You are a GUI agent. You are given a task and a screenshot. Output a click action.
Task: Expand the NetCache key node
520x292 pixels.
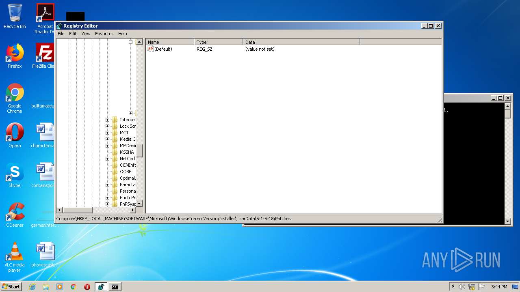click(x=107, y=159)
